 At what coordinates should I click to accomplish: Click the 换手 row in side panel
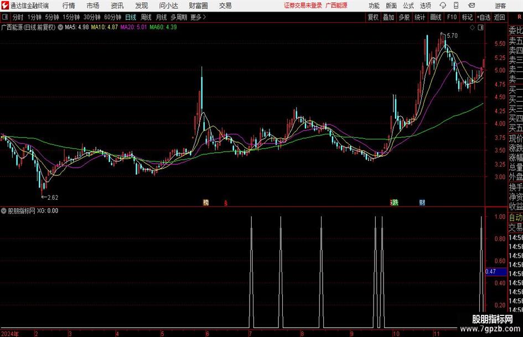tap(516, 188)
